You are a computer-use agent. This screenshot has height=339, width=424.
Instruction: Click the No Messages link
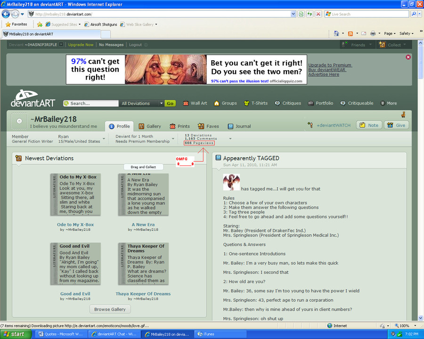pos(111,45)
